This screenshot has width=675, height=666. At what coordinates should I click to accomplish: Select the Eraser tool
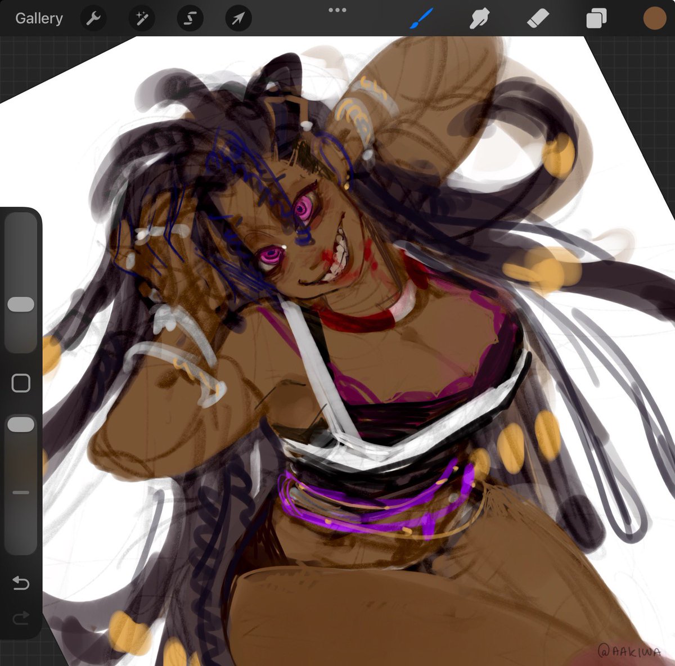tap(538, 19)
